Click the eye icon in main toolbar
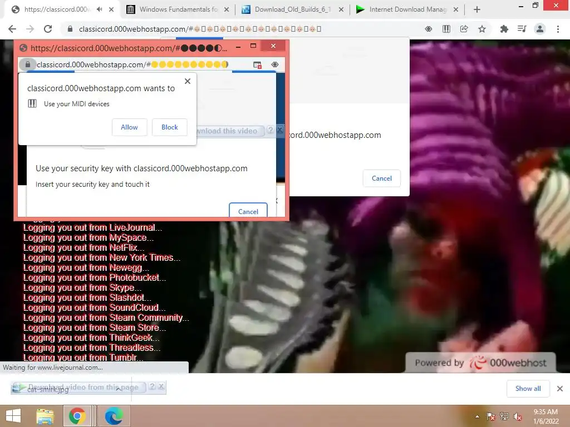570x427 pixels. (x=429, y=29)
